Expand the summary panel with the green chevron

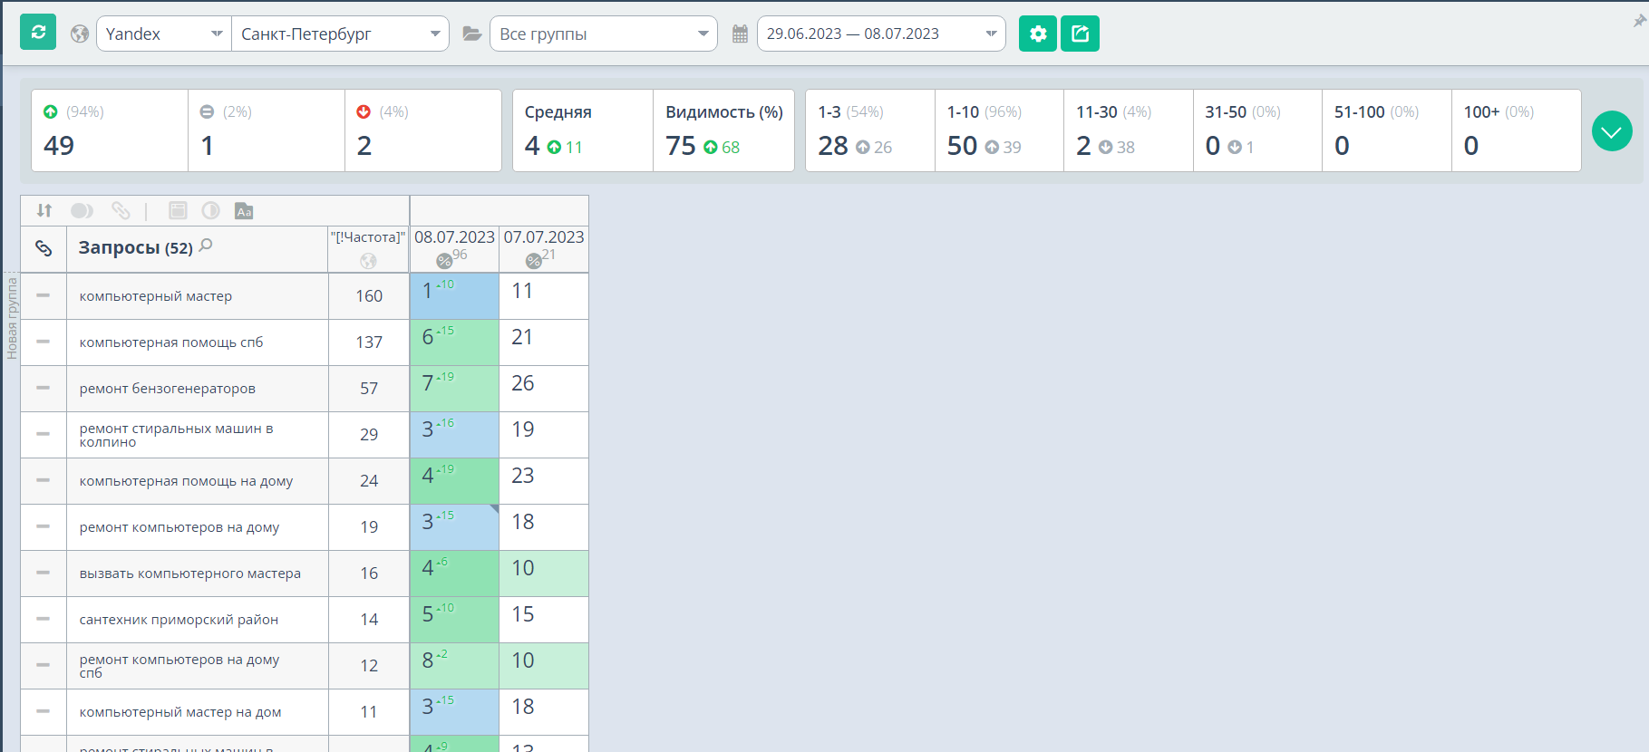pos(1612,131)
